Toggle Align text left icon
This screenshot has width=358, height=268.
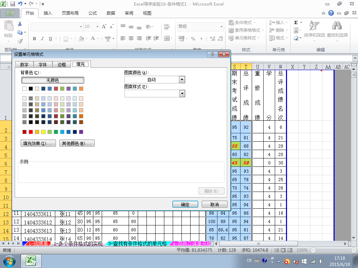(x=123, y=38)
